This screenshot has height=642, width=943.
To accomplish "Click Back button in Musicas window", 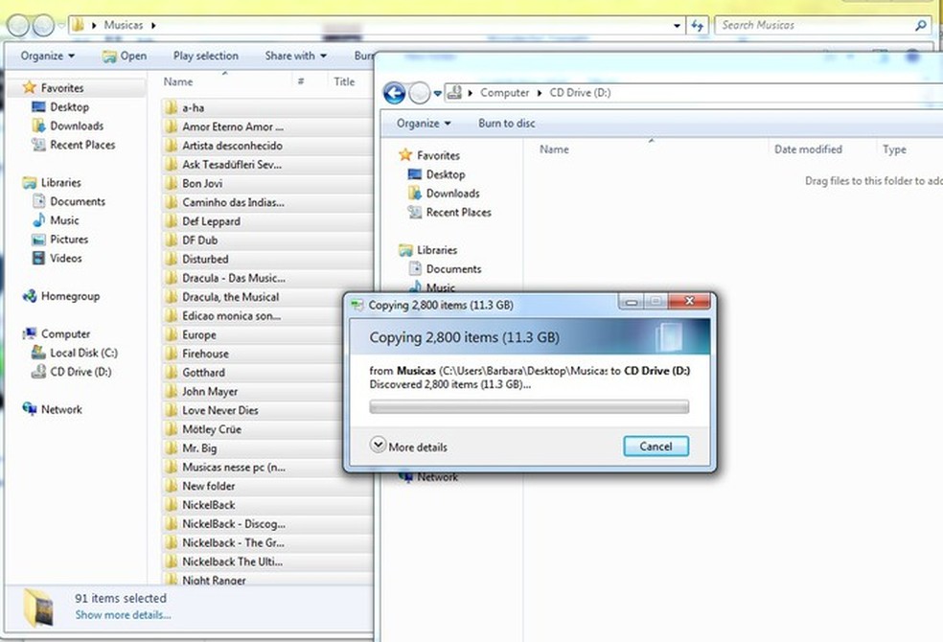I will point(18,25).
